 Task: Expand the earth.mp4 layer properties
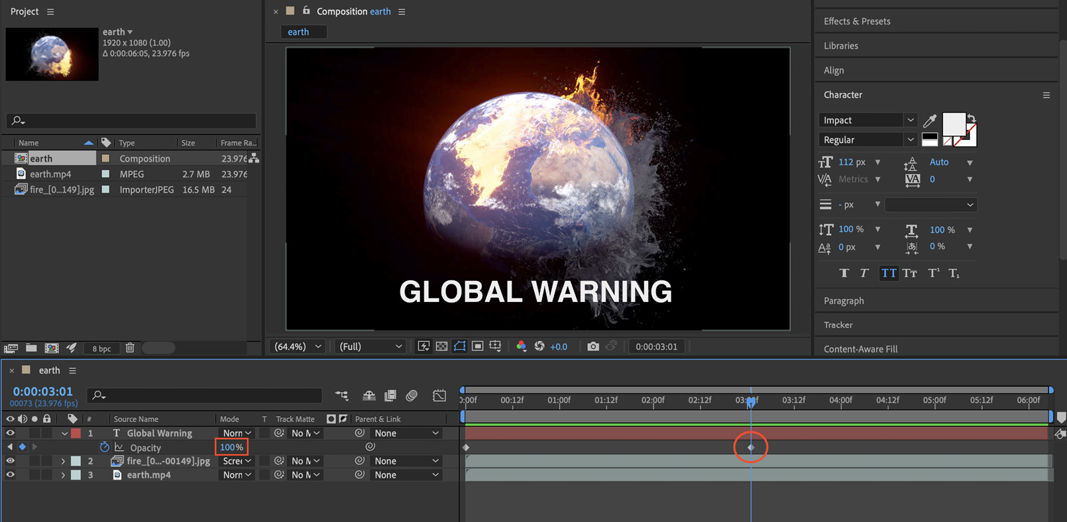(63, 475)
